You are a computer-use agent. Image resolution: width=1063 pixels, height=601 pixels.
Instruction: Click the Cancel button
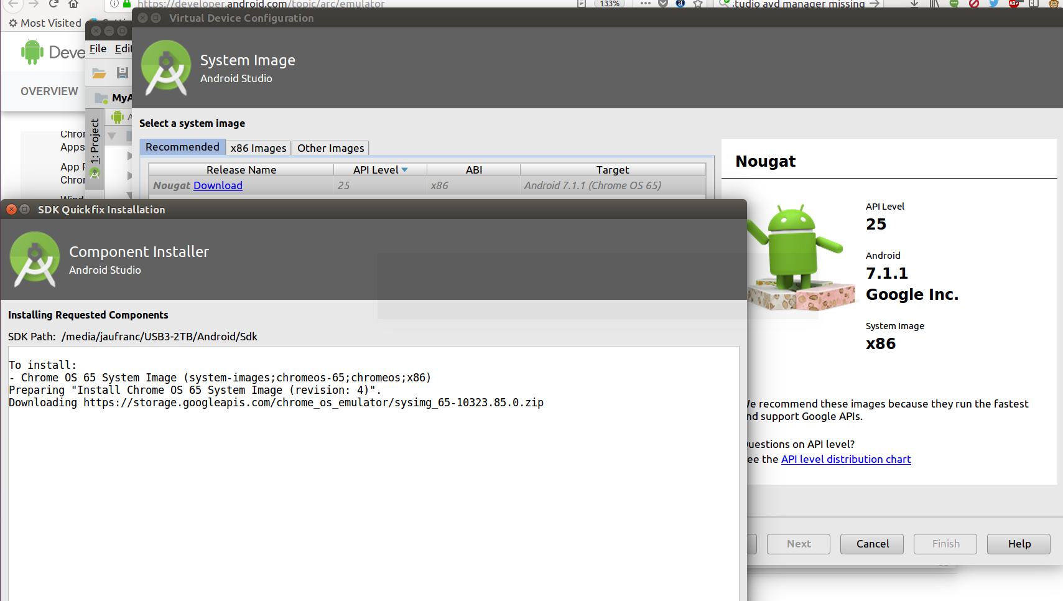(x=872, y=544)
